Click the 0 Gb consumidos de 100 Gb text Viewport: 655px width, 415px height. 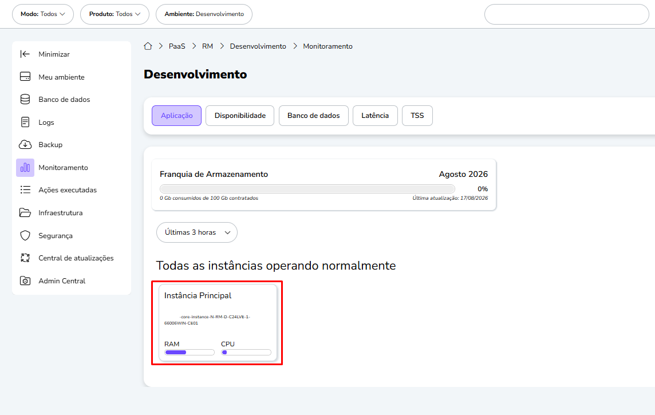point(209,198)
